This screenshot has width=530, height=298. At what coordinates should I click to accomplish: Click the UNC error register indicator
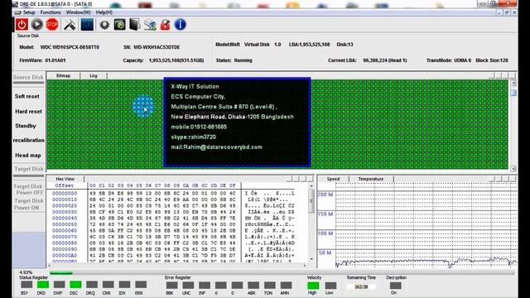[x=188, y=285]
